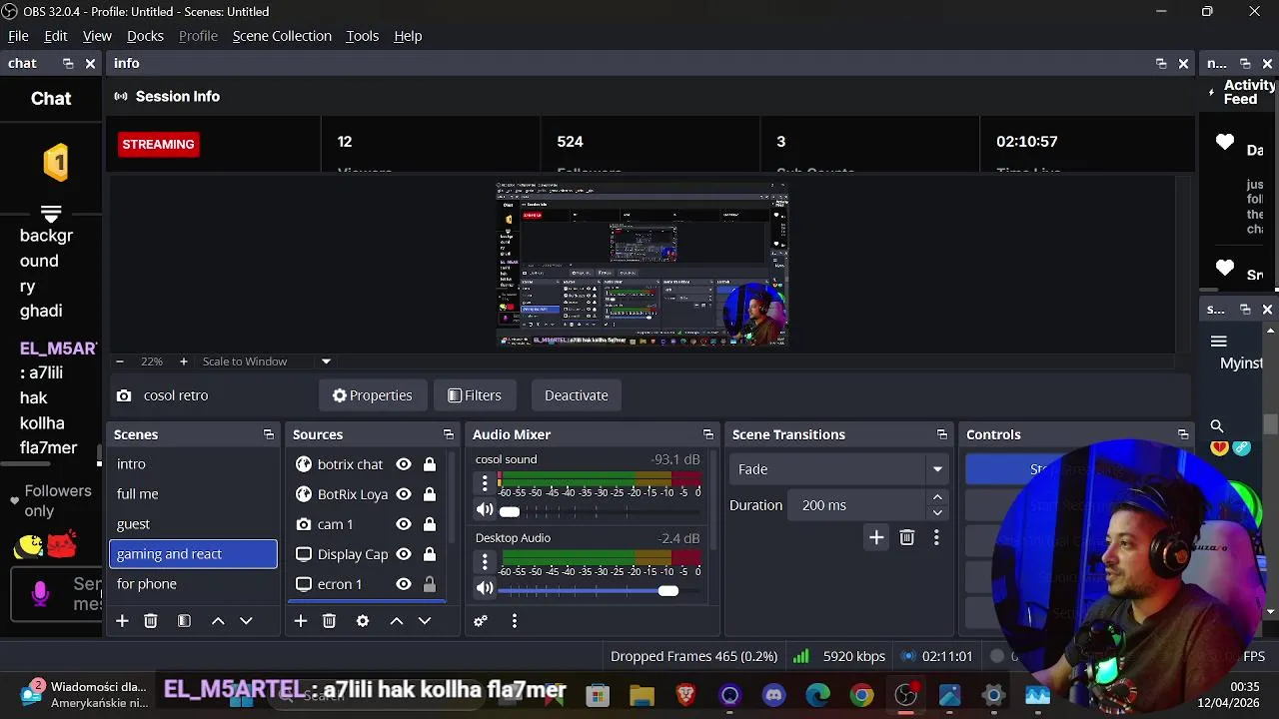
Task: Click the chat microphone icon
Action: (40, 593)
